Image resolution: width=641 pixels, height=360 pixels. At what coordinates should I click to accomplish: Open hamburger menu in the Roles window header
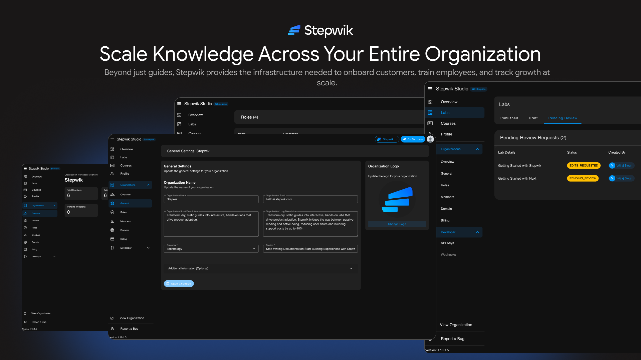179,104
